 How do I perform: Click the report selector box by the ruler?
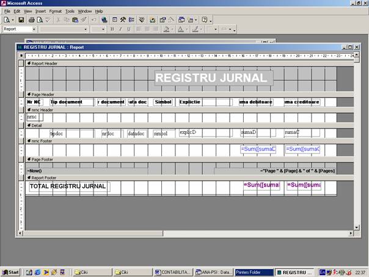click(21, 56)
